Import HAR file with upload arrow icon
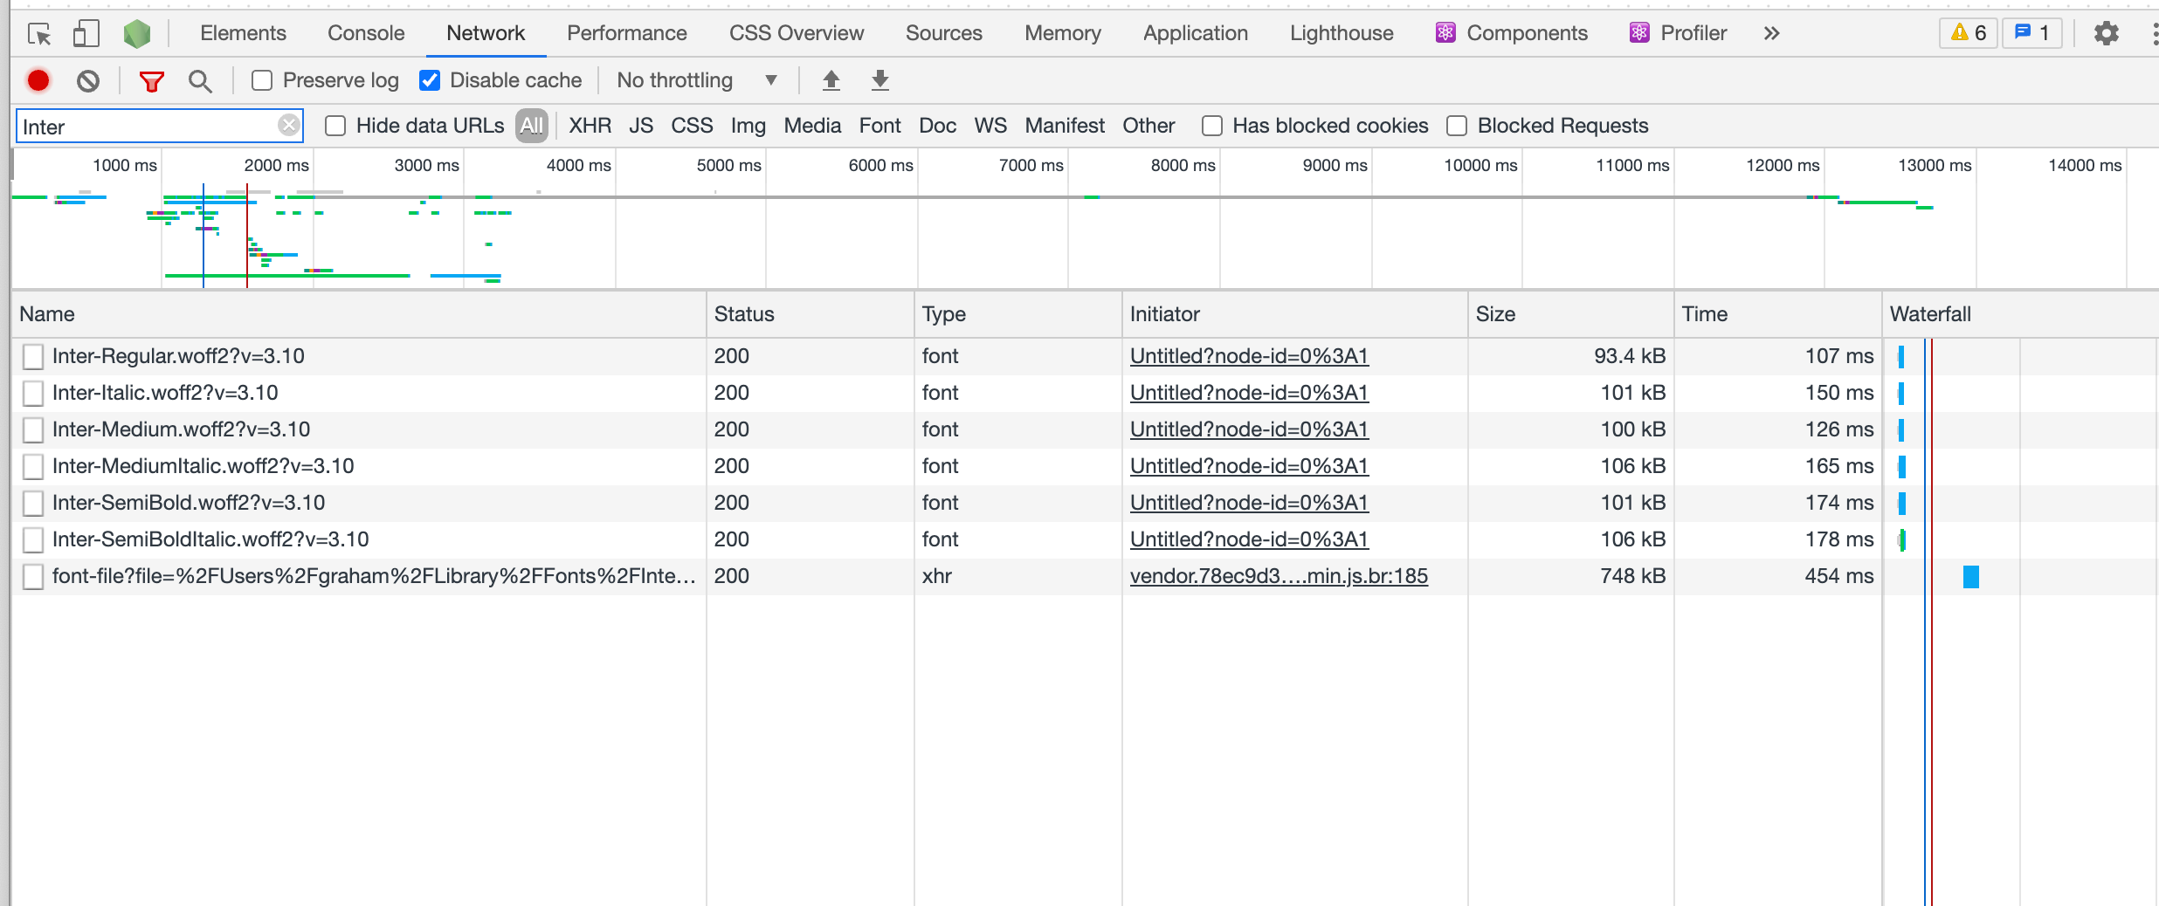Viewport: 2159px width, 906px height. (831, 80)
